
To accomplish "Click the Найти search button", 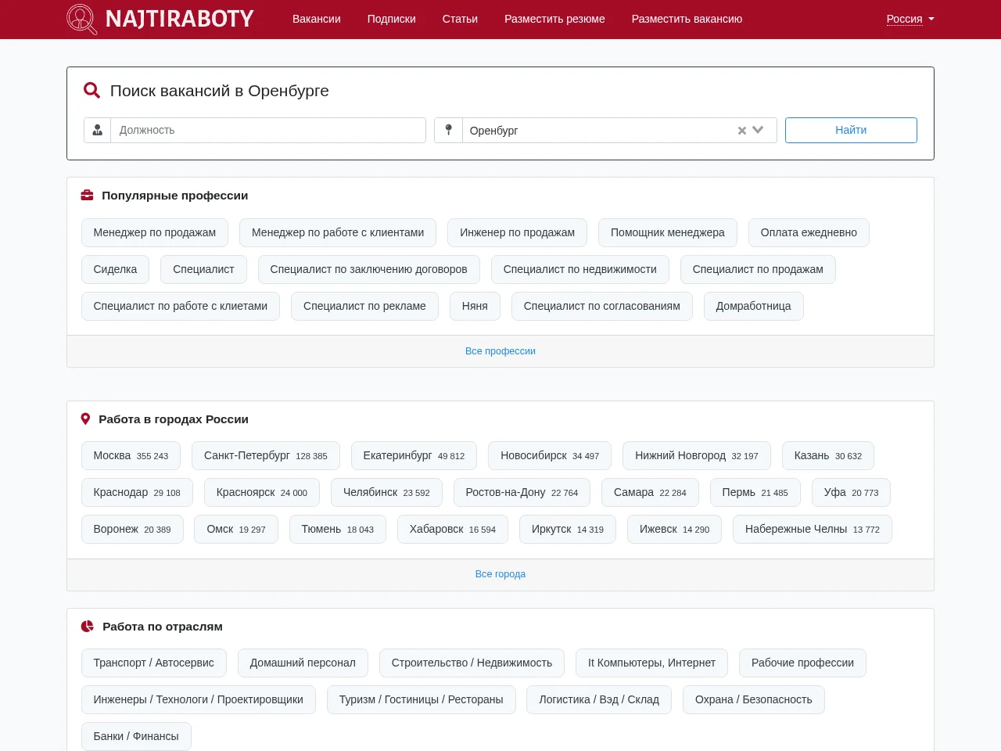I will click(x=851, y=131).
